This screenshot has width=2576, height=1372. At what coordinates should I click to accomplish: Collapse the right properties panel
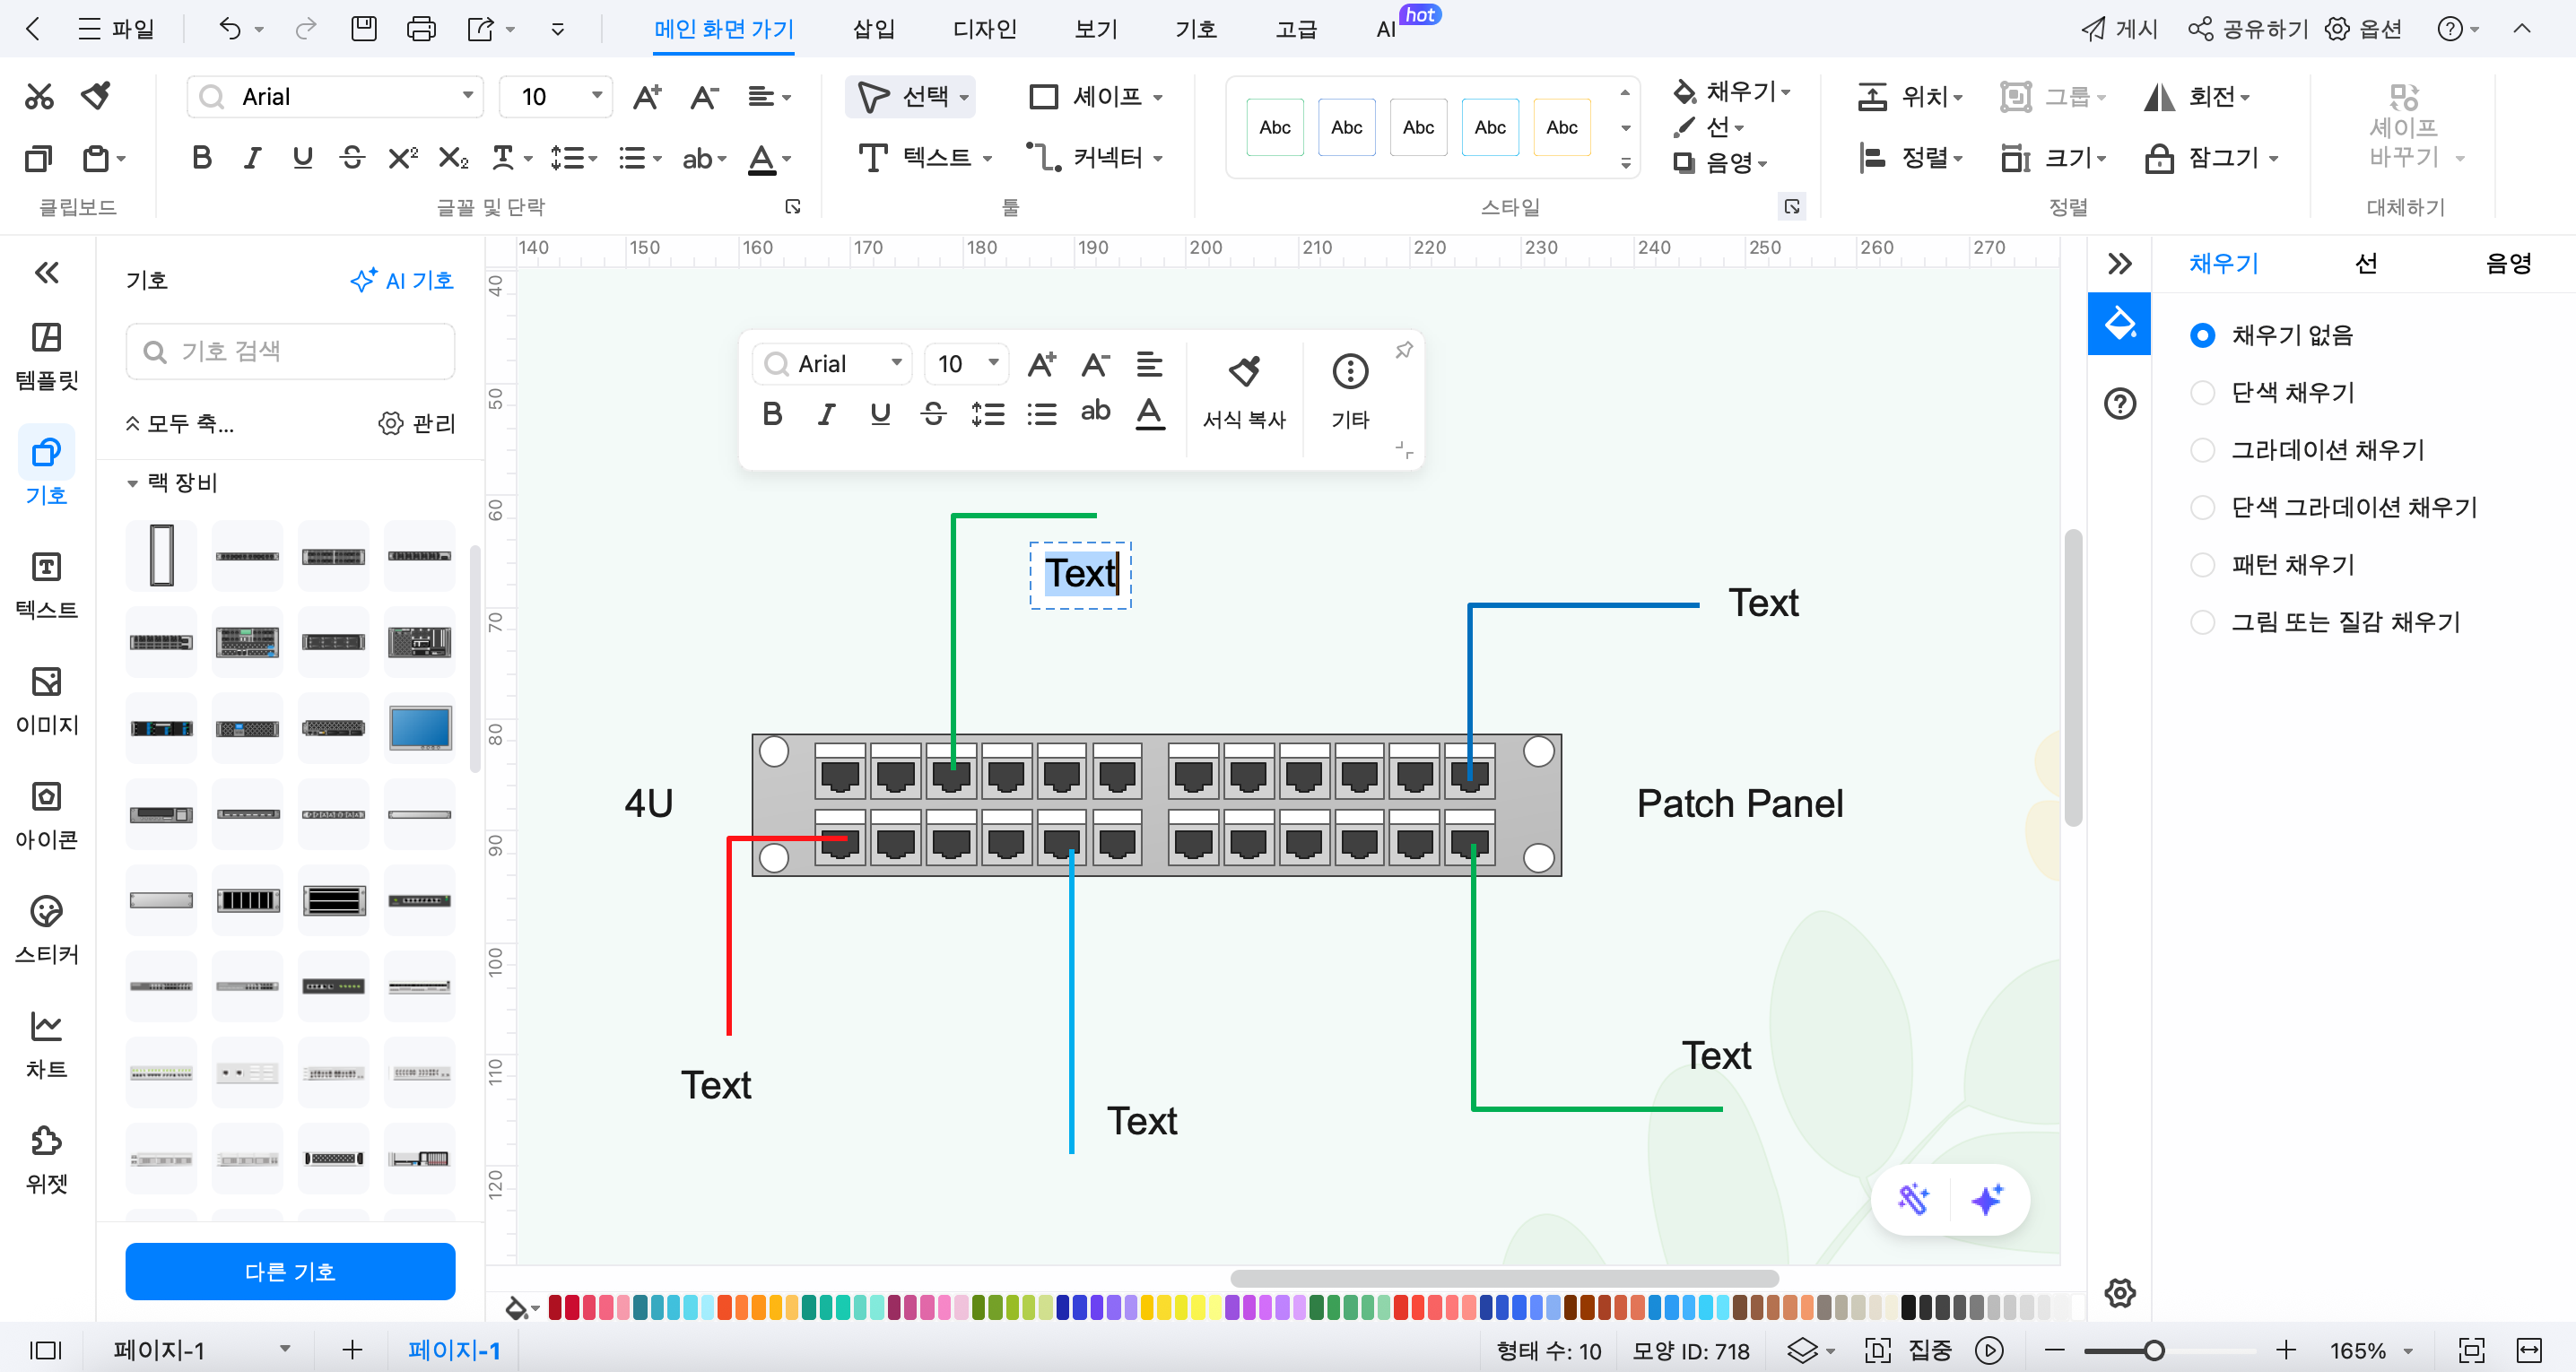click(x=2119, y=264)
